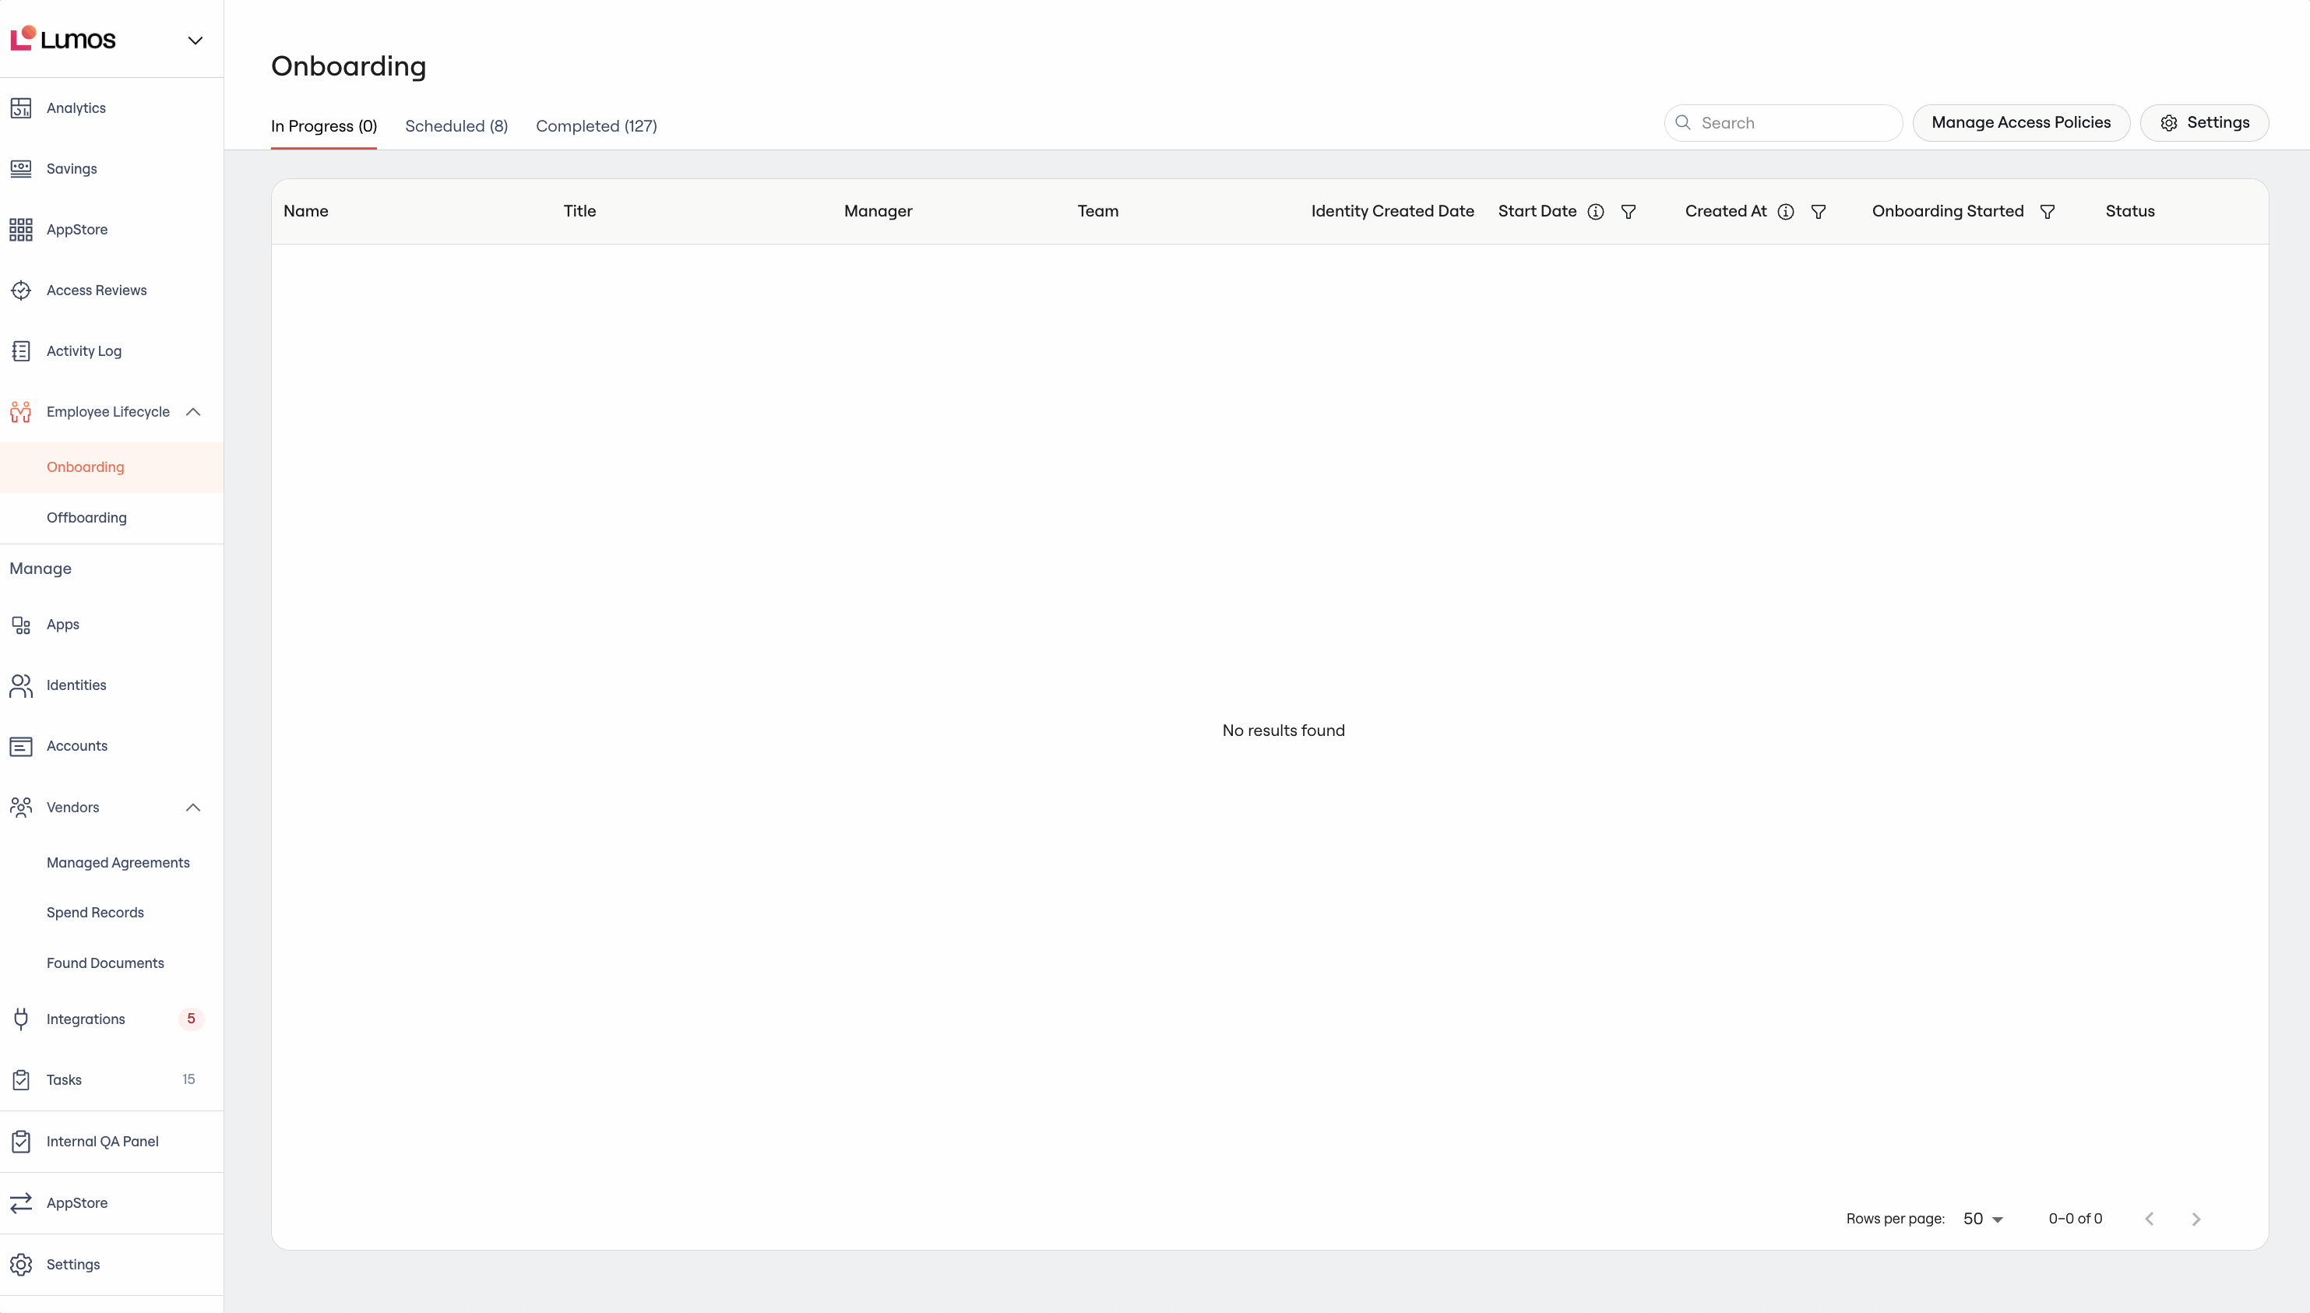Viewport: 2310px width, 1313px height.
Task: Click the Internal QA Panel icon
Action: coord(21,1142)
